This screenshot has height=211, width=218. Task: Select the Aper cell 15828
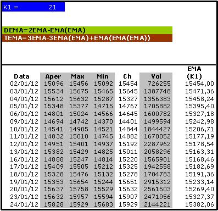[54, 204]
